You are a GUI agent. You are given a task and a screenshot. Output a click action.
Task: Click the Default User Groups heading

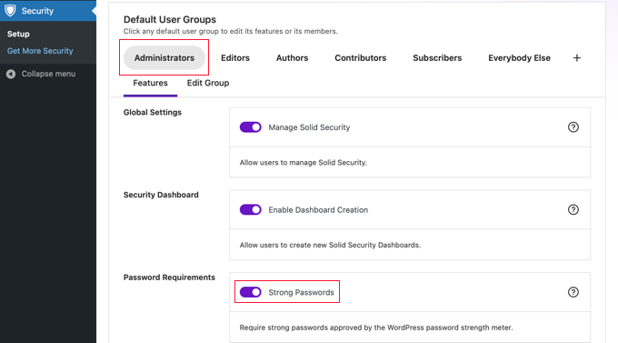(x=169, y=19)
